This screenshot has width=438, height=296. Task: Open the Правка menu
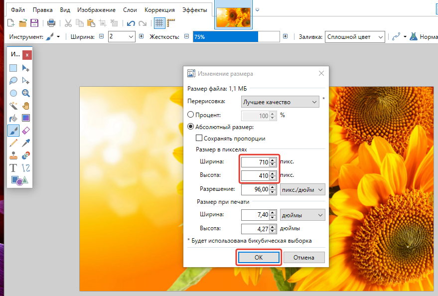[42, 10]
